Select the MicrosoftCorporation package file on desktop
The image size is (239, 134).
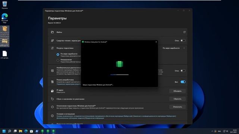(x=5, y=36)
